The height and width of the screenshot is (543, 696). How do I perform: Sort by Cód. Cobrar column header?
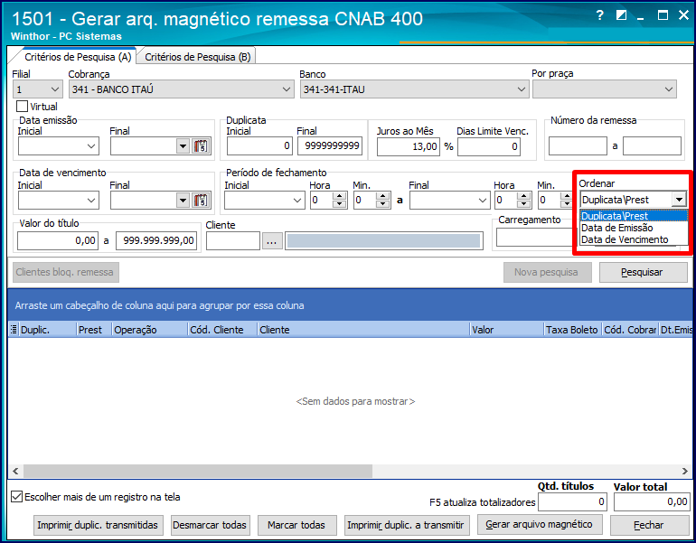tap(630, 330)
